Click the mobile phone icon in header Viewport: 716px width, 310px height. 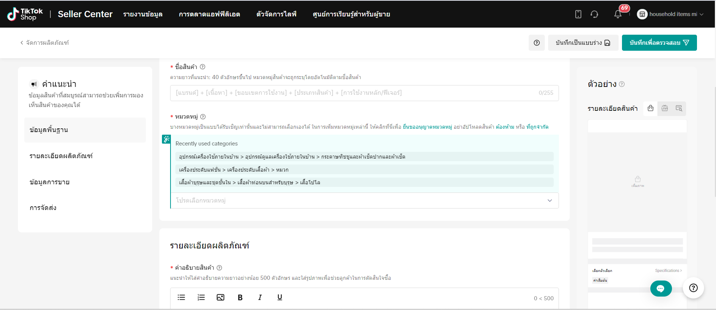coord(578,14)
